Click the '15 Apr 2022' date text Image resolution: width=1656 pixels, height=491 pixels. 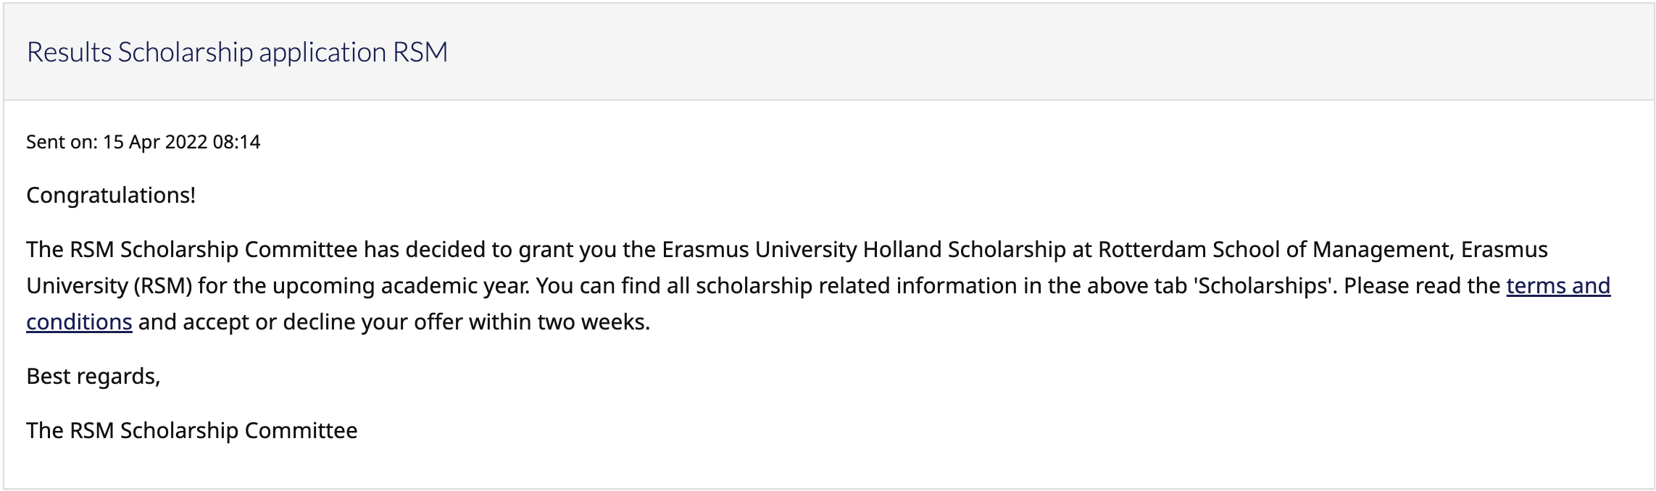(155, 142)
